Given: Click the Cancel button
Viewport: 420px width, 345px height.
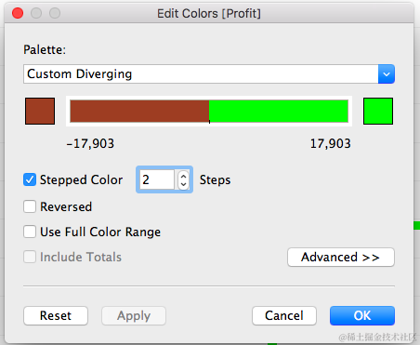Looking at the screenshot, I should (x=284, y=315).
